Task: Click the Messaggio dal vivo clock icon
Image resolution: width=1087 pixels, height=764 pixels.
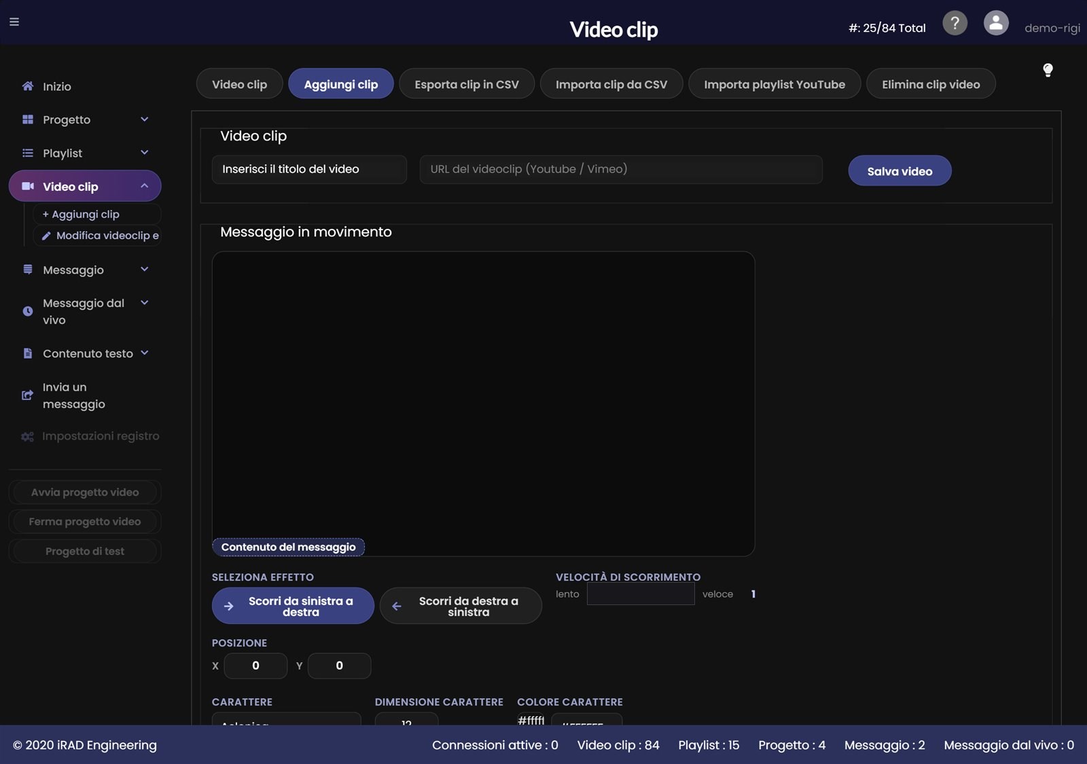Action: pyautogui.click(x=28, y=311)
